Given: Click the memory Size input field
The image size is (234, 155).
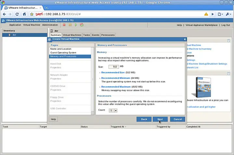Looking at the screenshot, I should 114,67.
